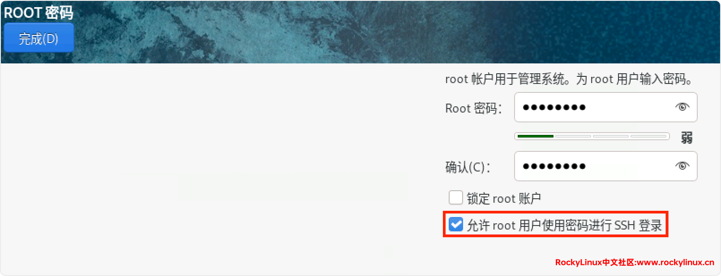The width and height of the screenshot is (721, 276).
Task: Click the second empty strength bar segment
Action: (x=611, y=136)
